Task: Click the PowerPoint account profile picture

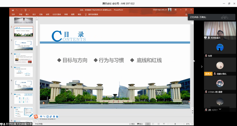Action: tap(170, 10)
